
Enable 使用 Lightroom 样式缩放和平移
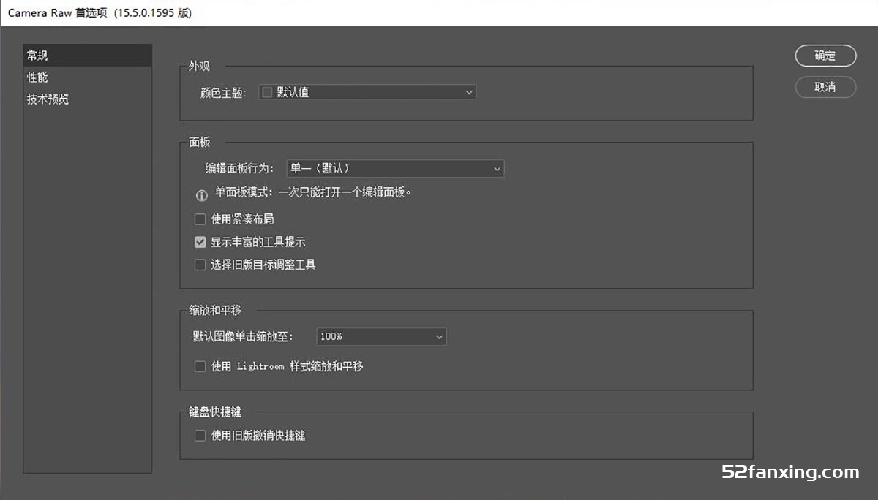point(200,366)
